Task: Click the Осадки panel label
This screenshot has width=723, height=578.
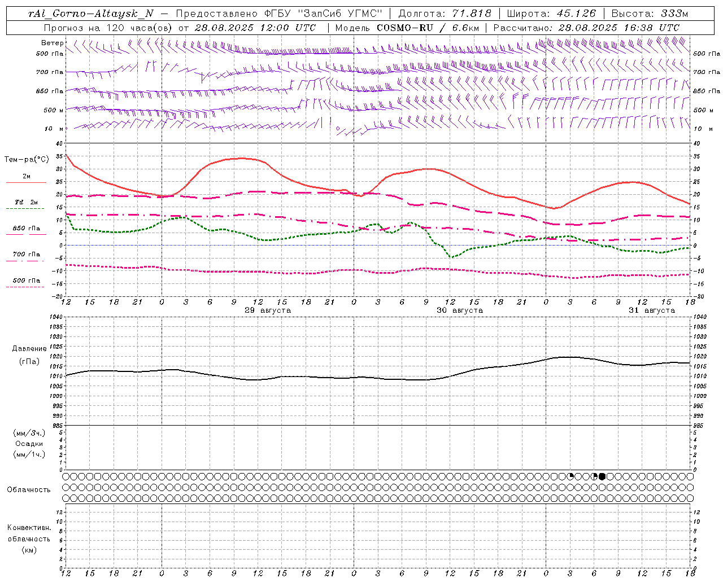Action: [29, 444]
